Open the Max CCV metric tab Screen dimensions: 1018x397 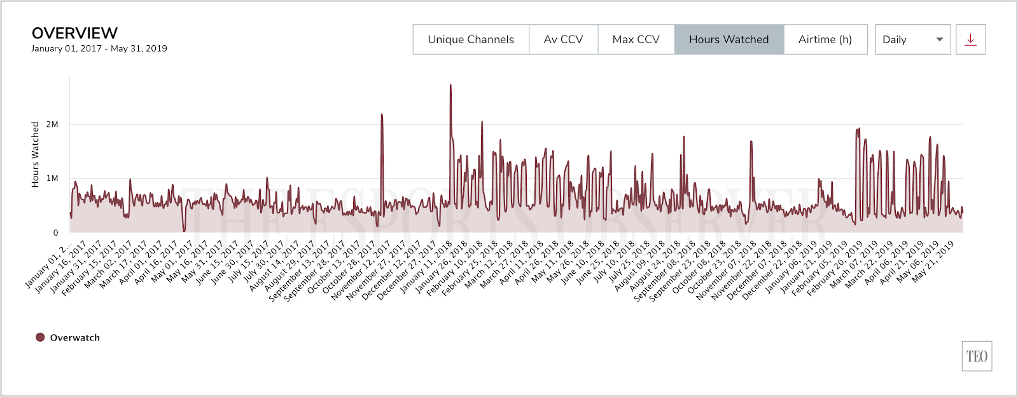[636, 39]
